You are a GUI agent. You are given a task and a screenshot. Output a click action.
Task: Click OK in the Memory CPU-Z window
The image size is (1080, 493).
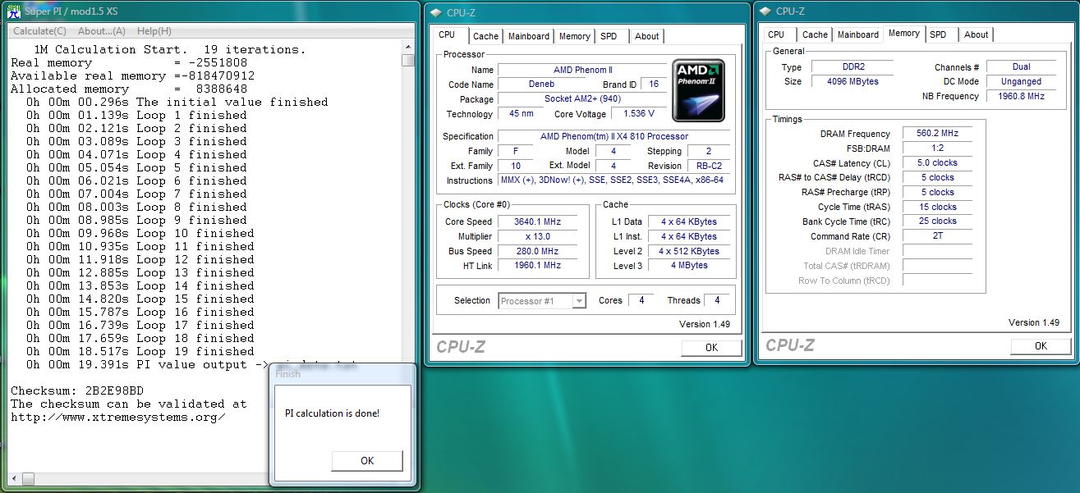pyautogui.click(x=1041, y=345)
